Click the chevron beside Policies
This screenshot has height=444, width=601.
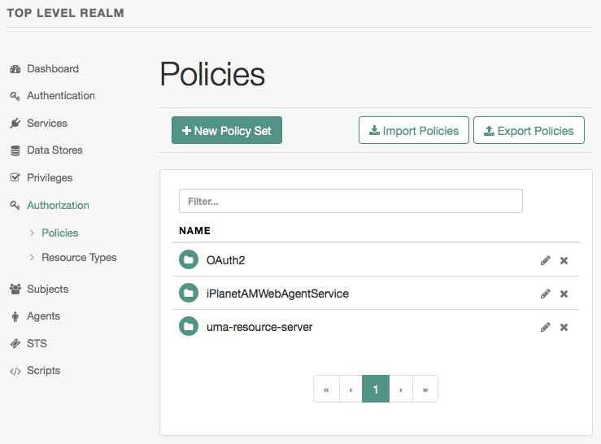pyautogui.click(x=32, y=233)
